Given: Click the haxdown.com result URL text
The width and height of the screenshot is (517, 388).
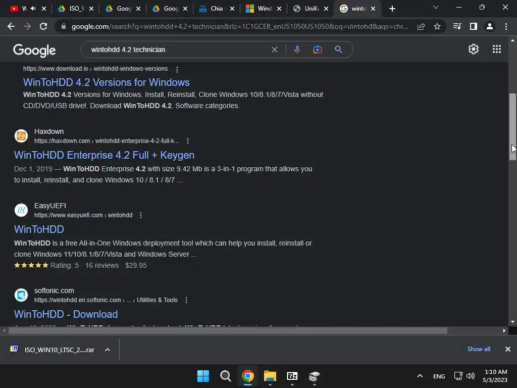Looking at the screenshot, I should (x=107, y=141).
